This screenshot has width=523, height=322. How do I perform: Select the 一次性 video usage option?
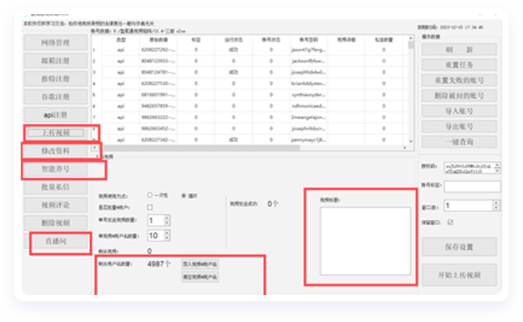(x=150, y=195)
